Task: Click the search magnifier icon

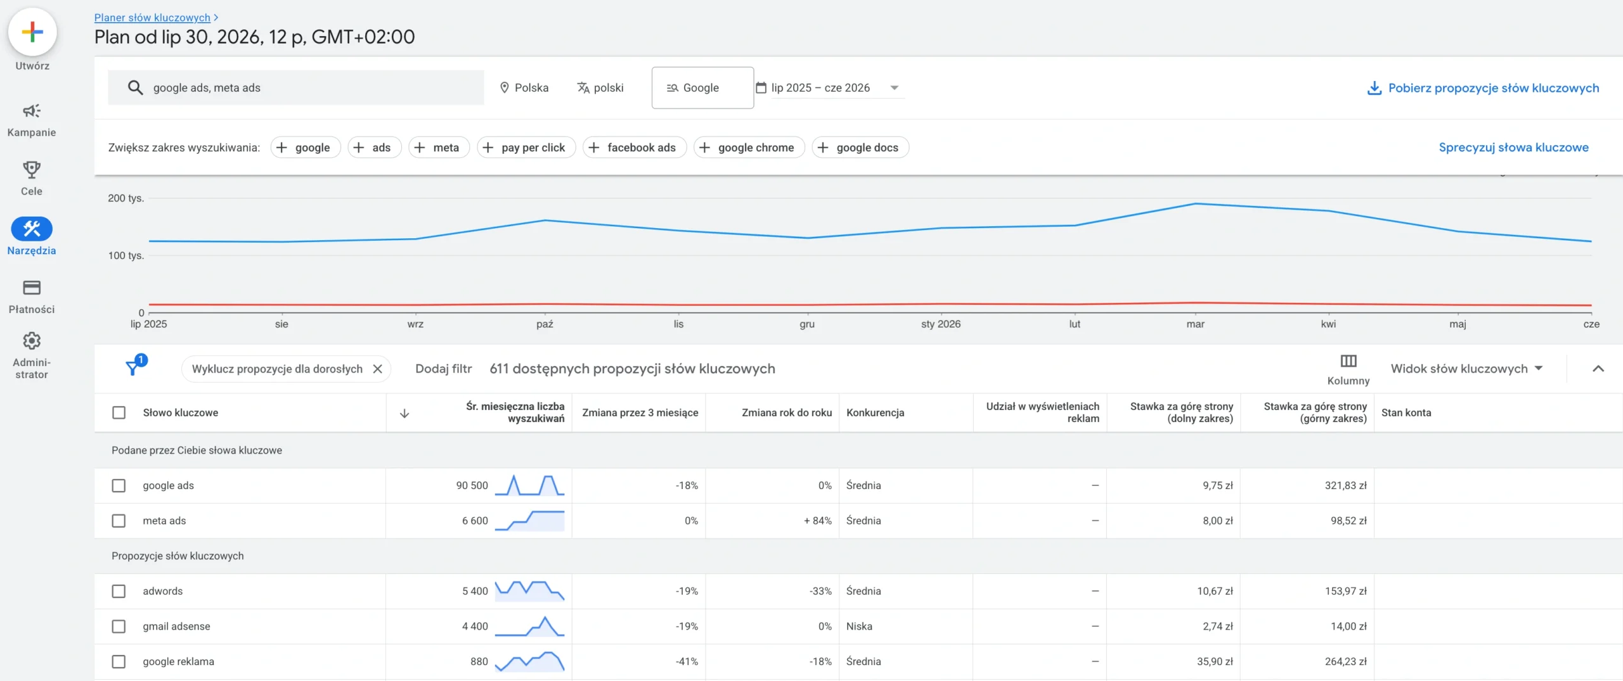Action: 135,87
